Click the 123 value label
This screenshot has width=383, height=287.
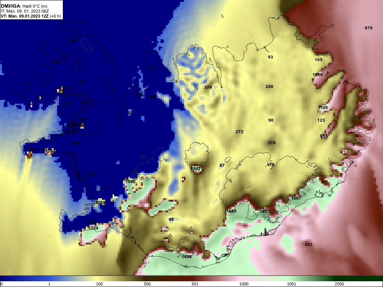[321, 120]
